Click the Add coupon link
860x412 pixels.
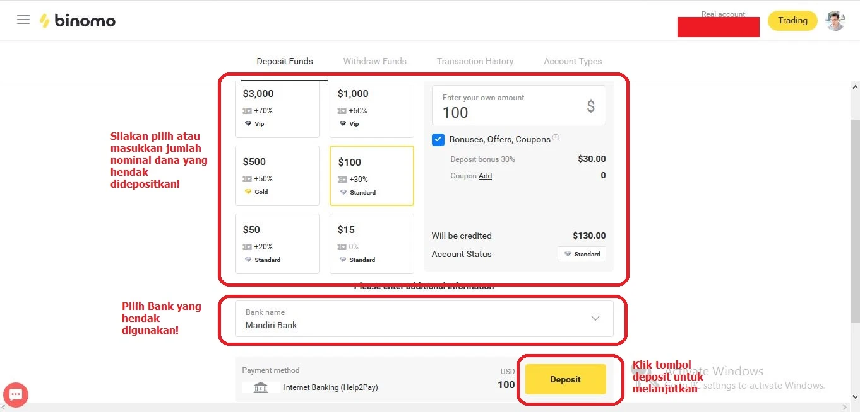(x=485, y=176)
